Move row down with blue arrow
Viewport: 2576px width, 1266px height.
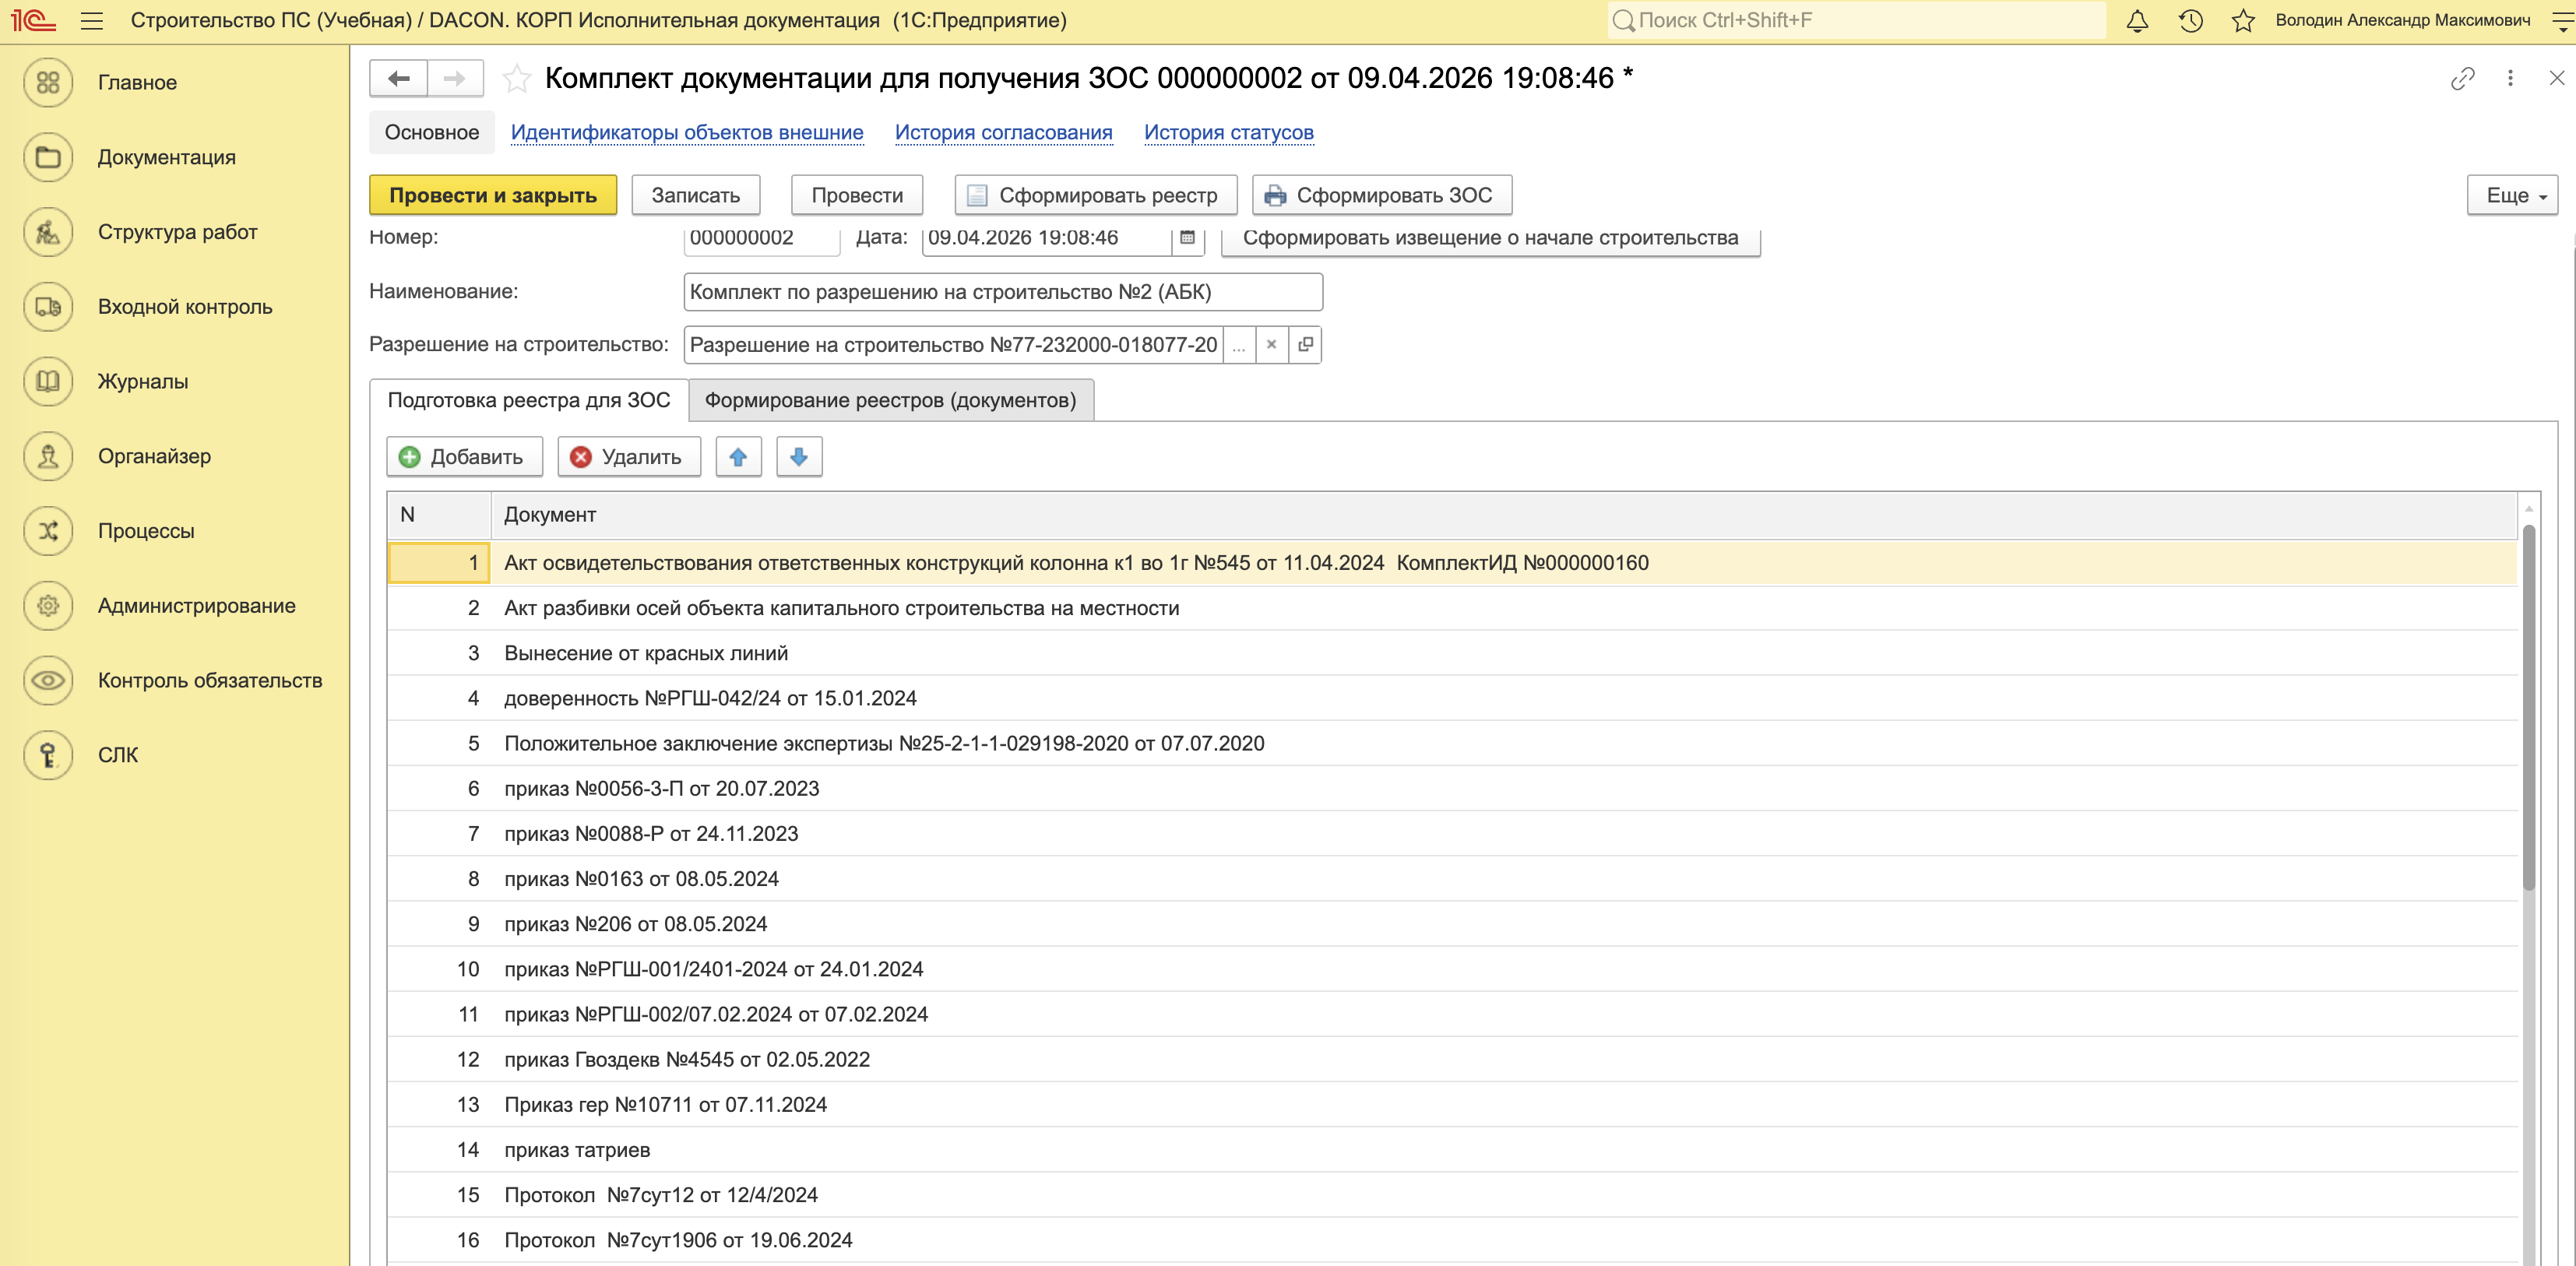pos(798,457)
